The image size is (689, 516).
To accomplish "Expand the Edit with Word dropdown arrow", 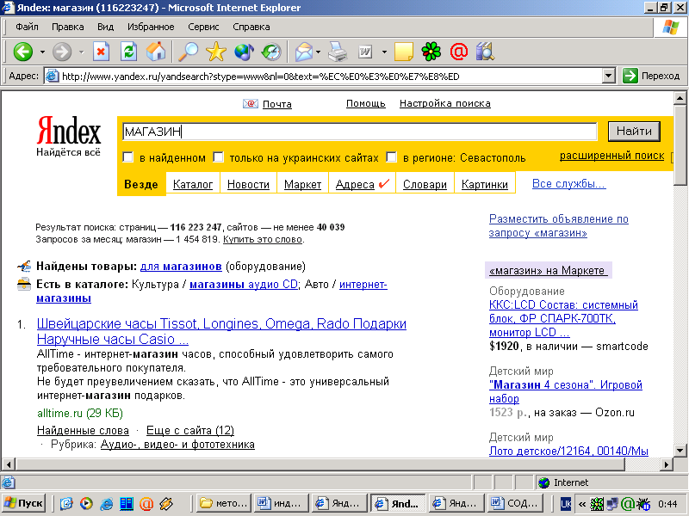I will [x=384, y=52].
